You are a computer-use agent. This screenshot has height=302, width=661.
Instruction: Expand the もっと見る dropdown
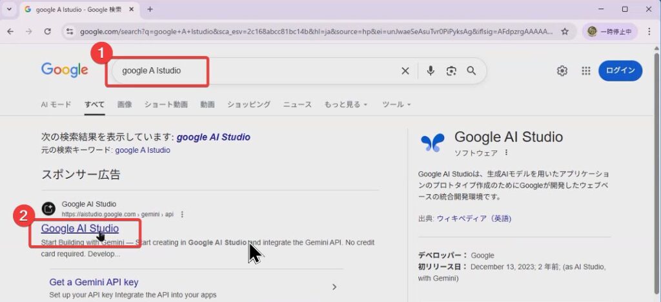tap(345, 105)
